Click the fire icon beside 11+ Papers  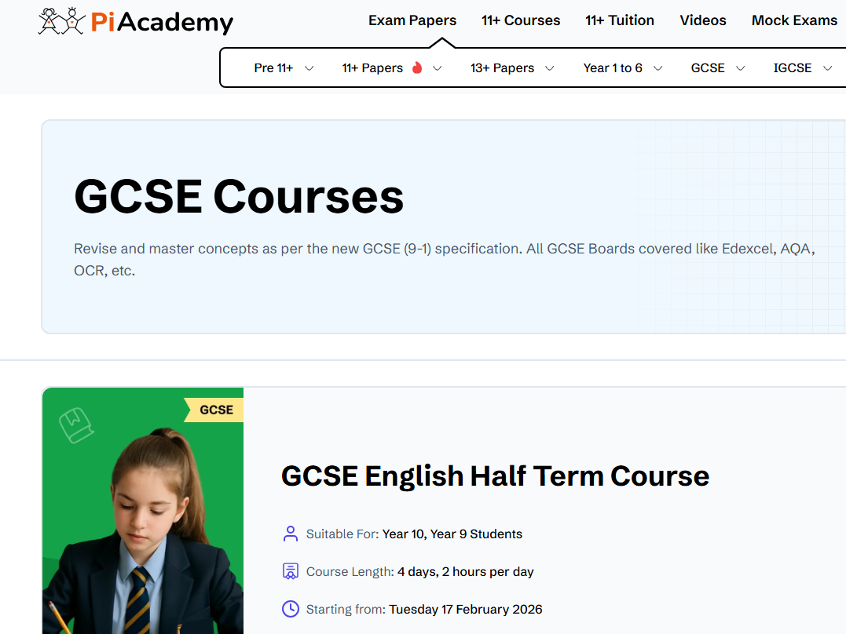pos(419,68)
